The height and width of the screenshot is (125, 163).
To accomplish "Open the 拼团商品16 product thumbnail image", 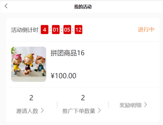I will pos(29,64).
